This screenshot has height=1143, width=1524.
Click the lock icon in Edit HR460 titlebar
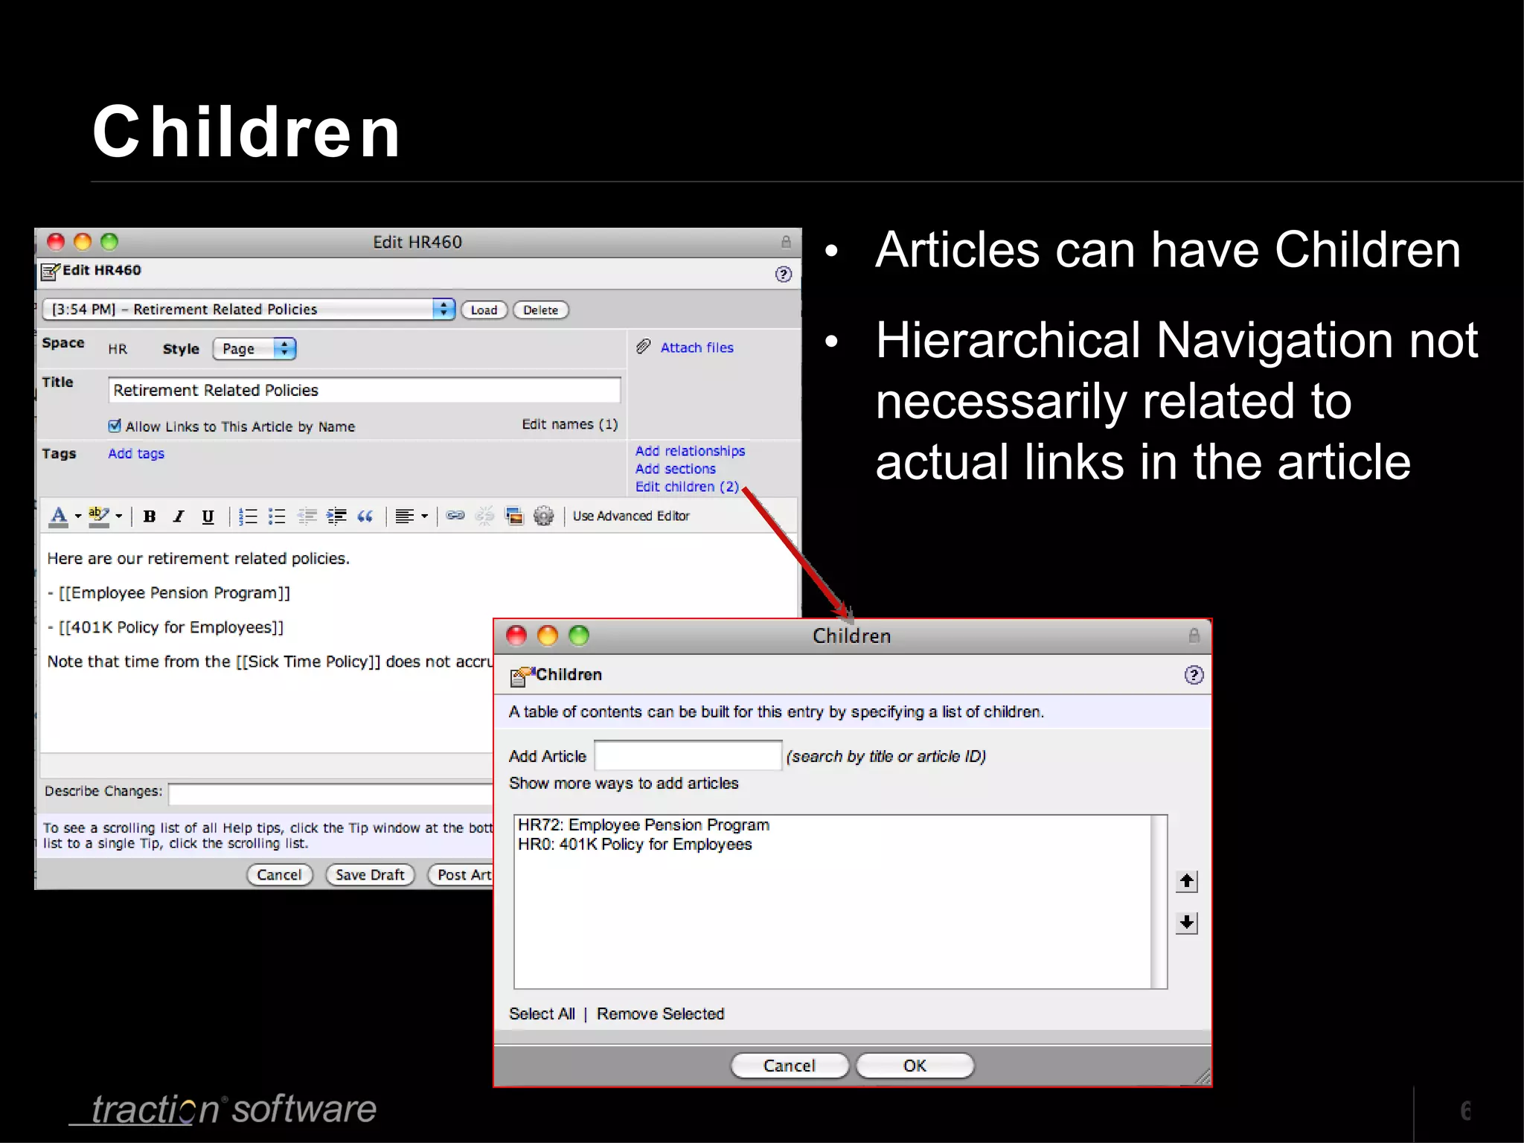pos(786,242)
